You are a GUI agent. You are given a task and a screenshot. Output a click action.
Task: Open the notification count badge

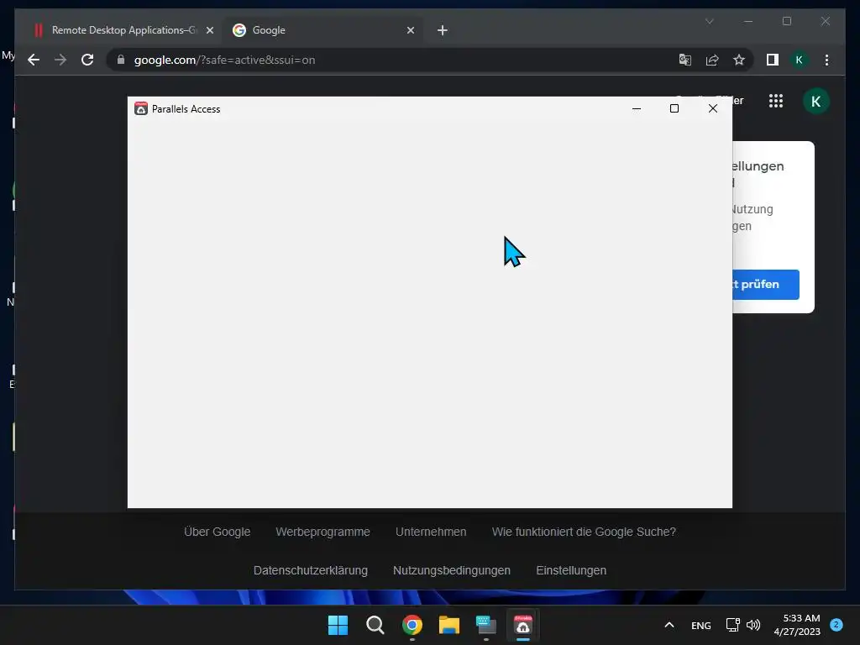[x=836, y=625]
